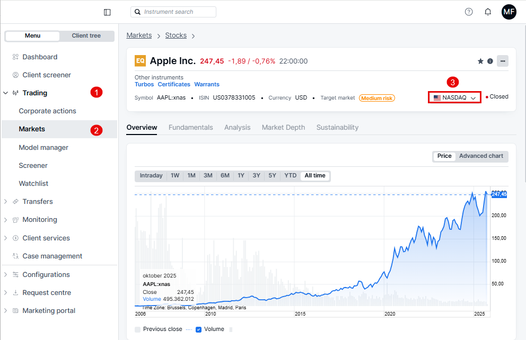Viewport: 526px width, 340px height.
Task: Click the Instrument search field
Action: point(173,12)
